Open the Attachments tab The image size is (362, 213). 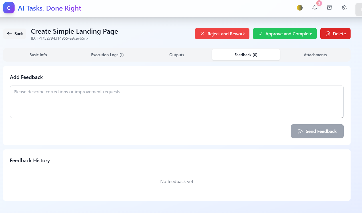[315, 55]
